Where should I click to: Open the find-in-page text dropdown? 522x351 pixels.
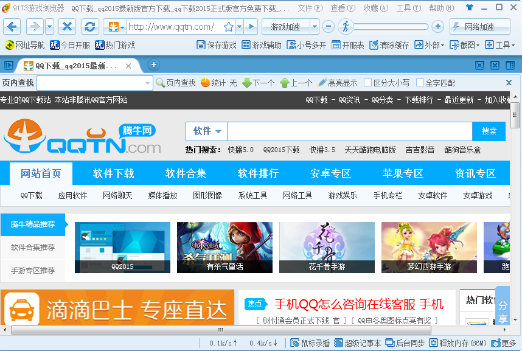pos(147,83)
